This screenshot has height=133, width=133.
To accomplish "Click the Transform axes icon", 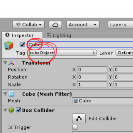I will point(11,63).
